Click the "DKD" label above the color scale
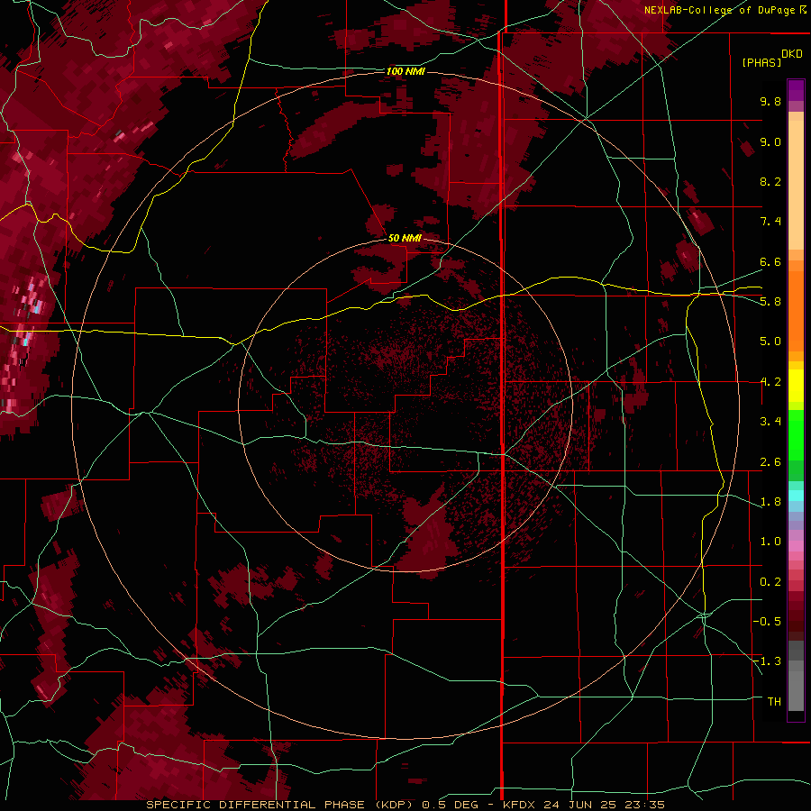 coord(792,54)
